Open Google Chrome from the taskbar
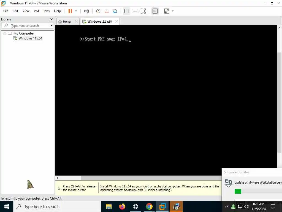 [149, 206]
